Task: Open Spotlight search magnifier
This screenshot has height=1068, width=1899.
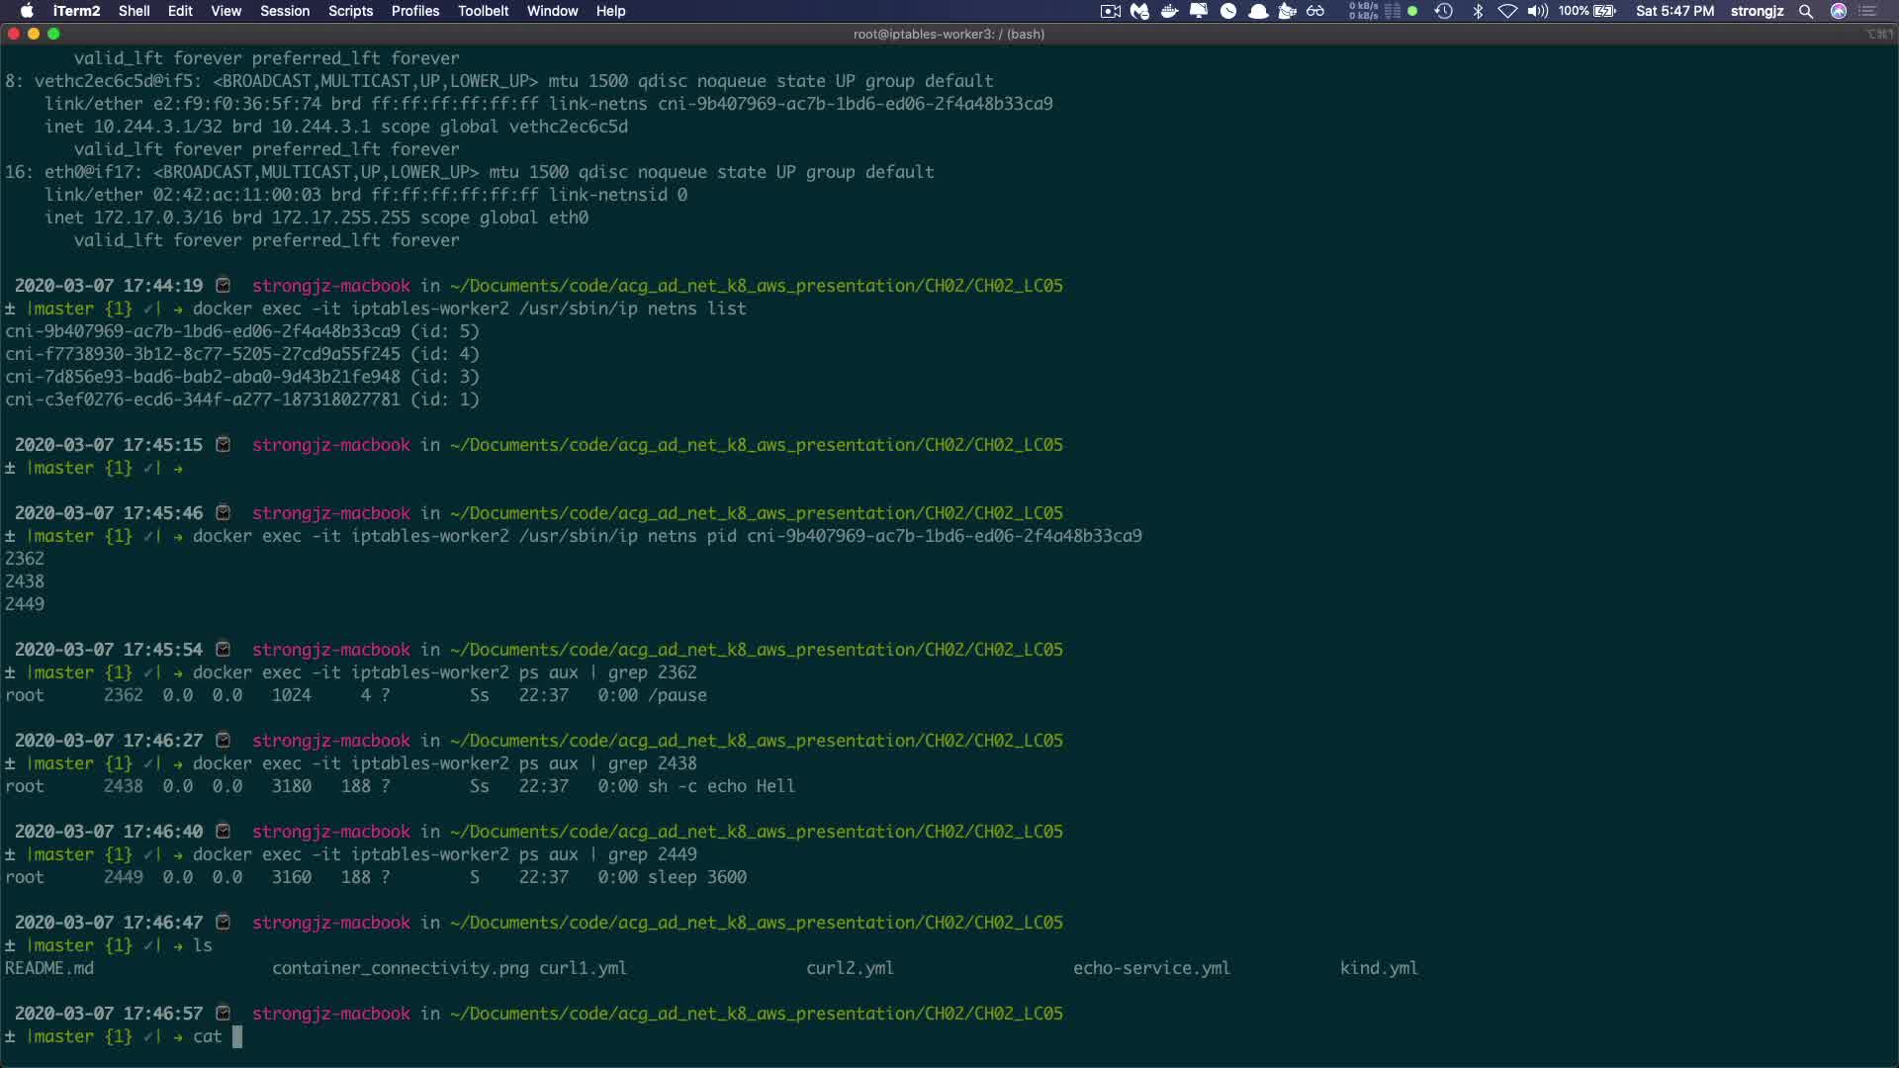Action: click(x=1806, y=11)
